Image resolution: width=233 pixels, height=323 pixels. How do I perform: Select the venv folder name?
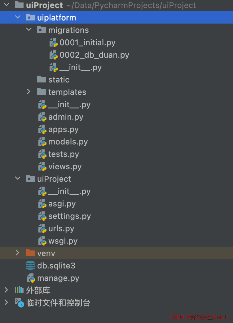pos(46,253)
